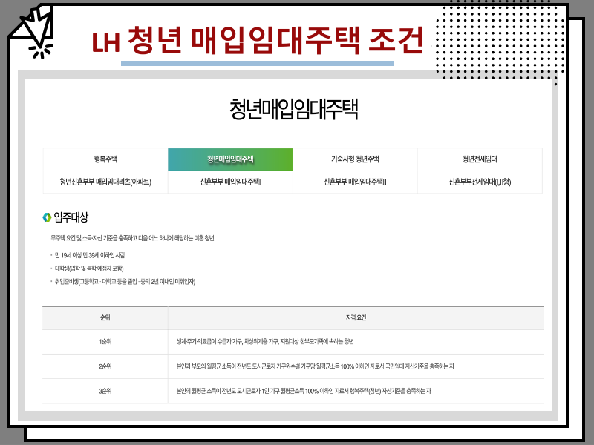Click the 1순위 requirement about 생계·주거·의료급여 수급자
Image resolution: width=594 pixels, height=445 pixels.
coord(265,342)
